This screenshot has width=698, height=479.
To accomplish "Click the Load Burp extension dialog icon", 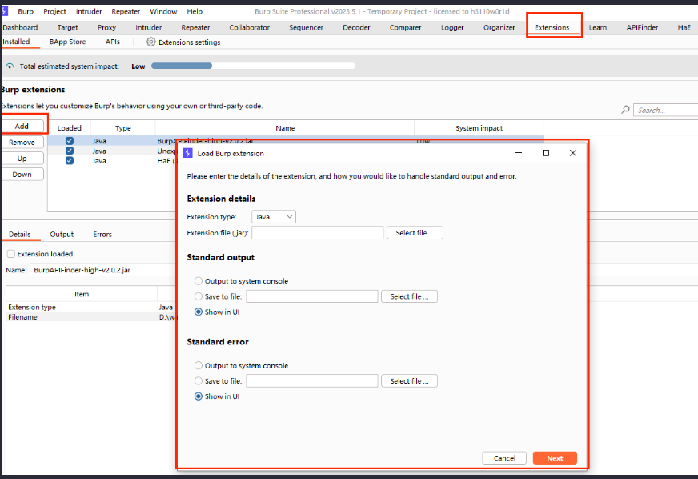I will [188, 153].
